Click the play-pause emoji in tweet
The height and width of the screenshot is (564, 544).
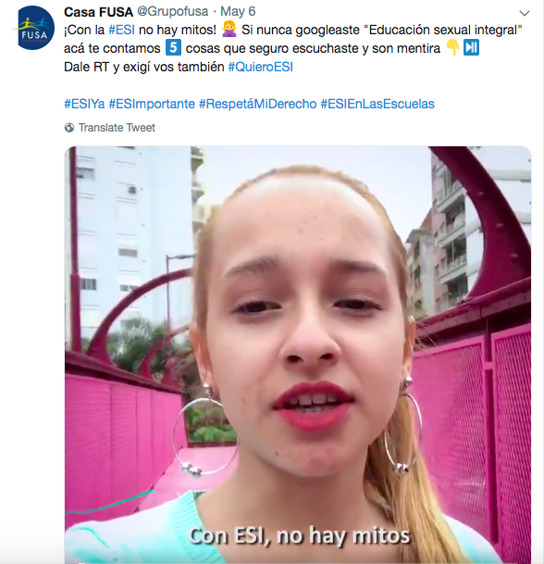coord(472,48)
